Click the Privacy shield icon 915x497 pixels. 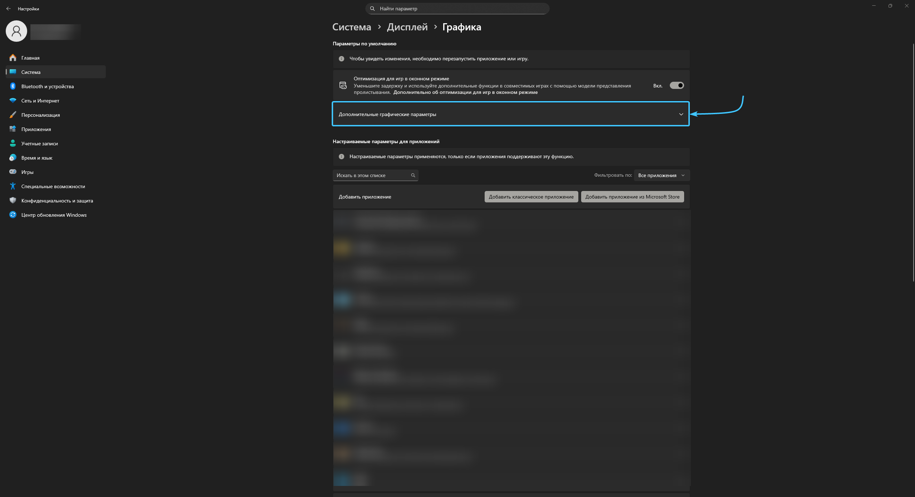[13, 201]
